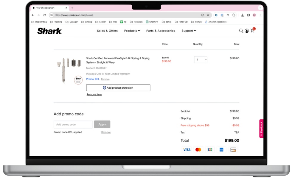Open the Looker bookmark folder

(x=101, y=22)
